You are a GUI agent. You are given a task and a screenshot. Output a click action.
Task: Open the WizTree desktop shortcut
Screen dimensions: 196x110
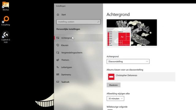click(6, 6)
